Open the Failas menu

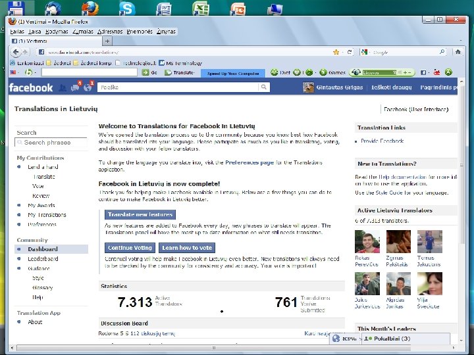tap(17, 32)
